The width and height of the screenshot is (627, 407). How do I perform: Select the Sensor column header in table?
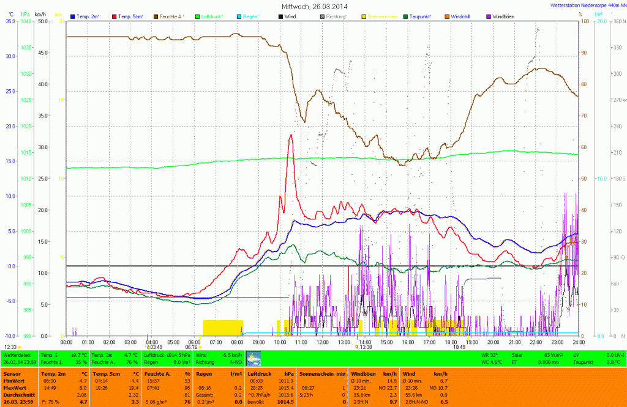coord(12,373)
